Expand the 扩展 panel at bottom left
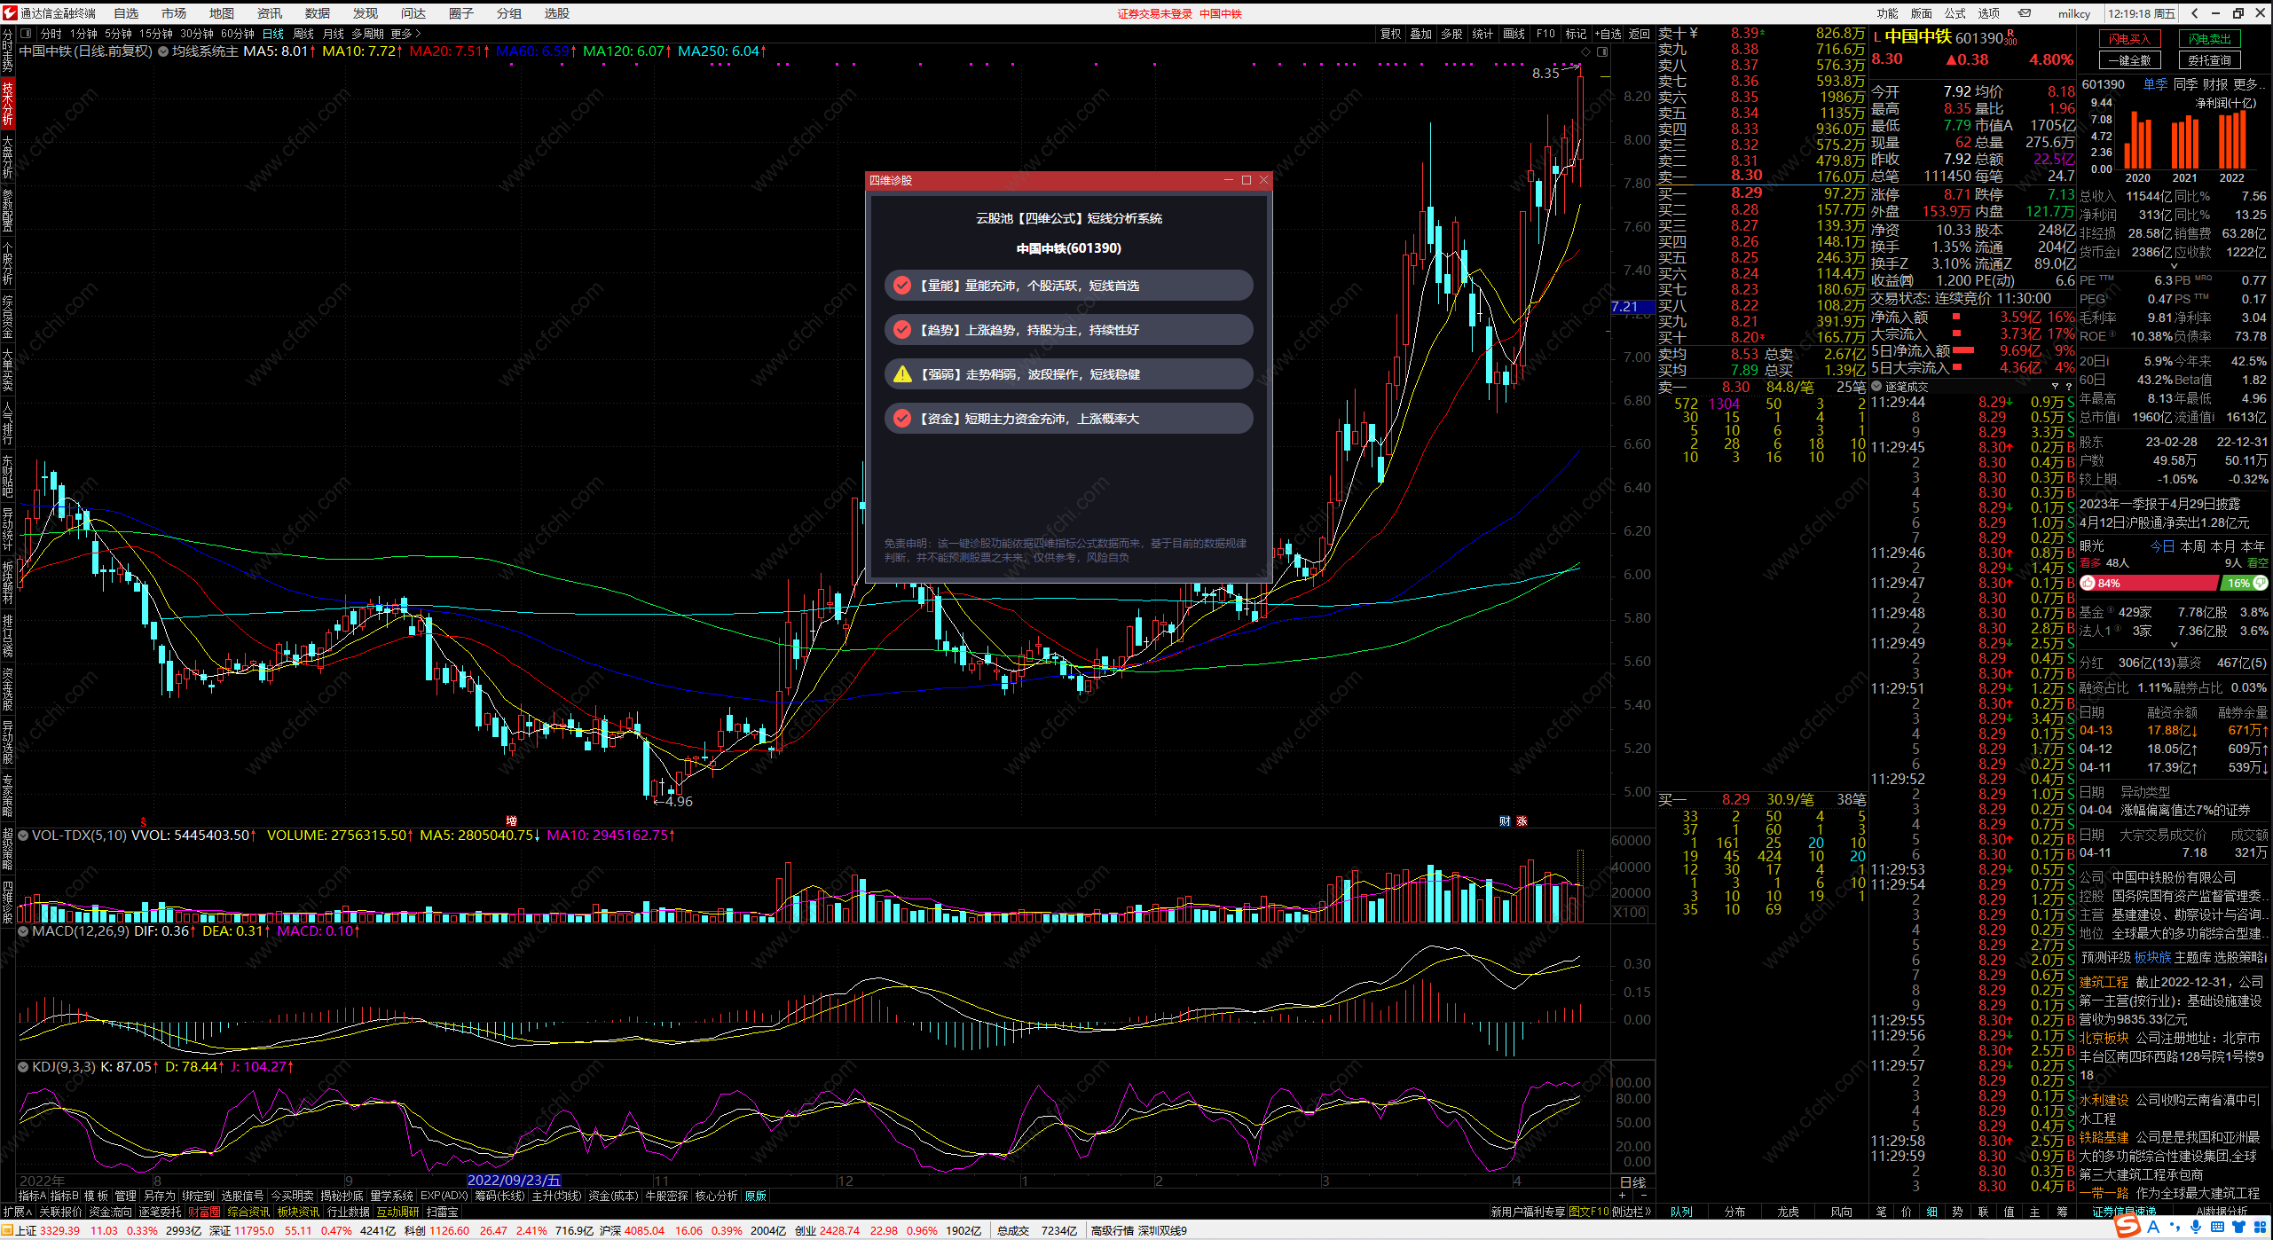 coord(17,1212)
